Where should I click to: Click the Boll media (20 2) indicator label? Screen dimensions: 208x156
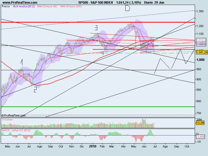[24, 6]
